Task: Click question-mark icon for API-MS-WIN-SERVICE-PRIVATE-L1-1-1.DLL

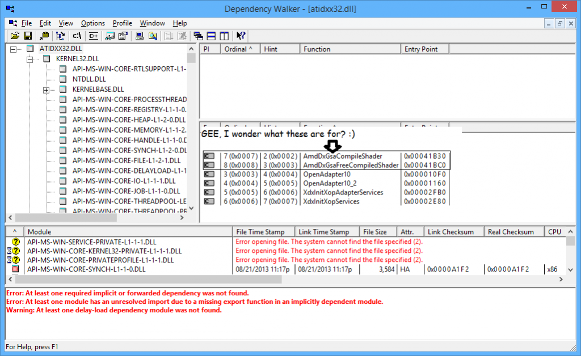Action: (15, 241)
